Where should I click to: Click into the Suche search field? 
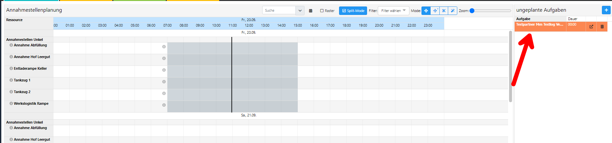tap(279, 10)
